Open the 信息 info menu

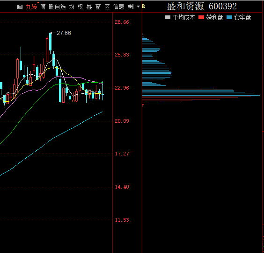point(118,7)
